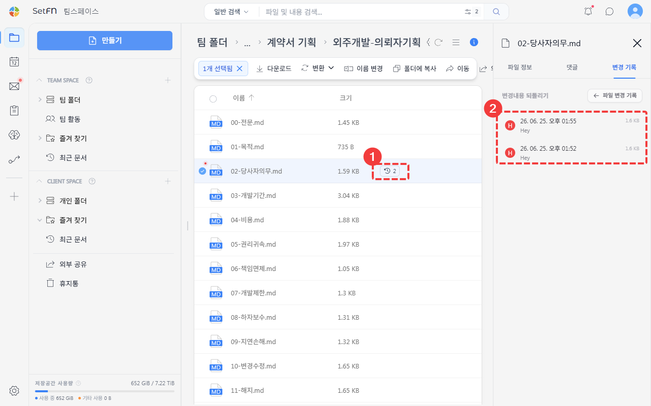The height and width of the screenshot is (406, 651).
Task: Toggle the select-all header checkbox
Action: (213, 99)
